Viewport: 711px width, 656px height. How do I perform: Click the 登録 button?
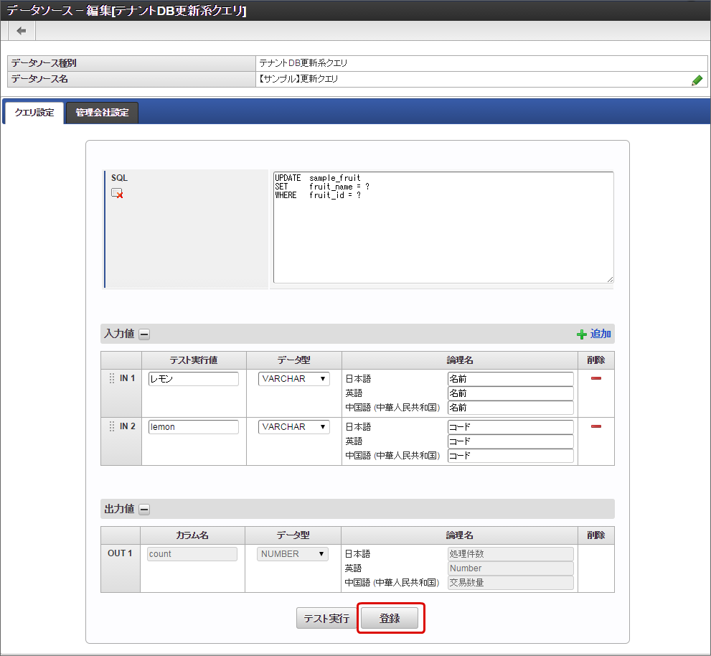click(x=390, y=619)
